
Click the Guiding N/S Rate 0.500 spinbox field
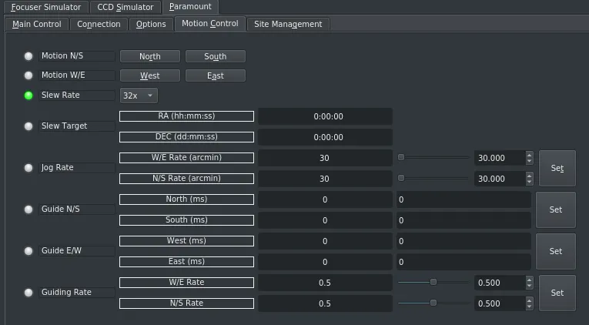pyautogui.click(x=500, y=303)
